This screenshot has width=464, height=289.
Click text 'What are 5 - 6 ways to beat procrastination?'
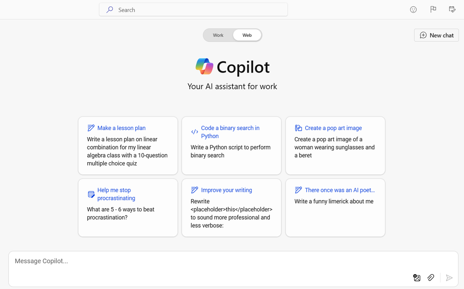[x=121, y=213]
